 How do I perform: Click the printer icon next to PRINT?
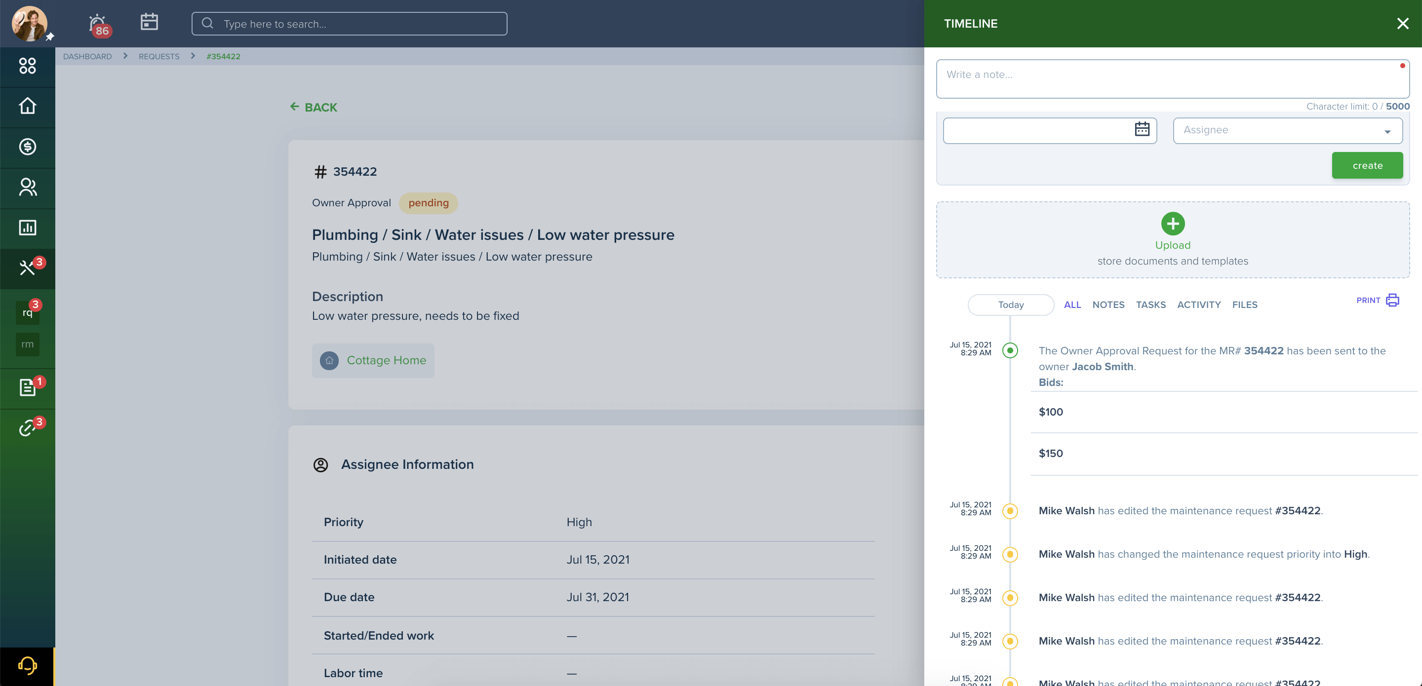tap(1393, 300)
